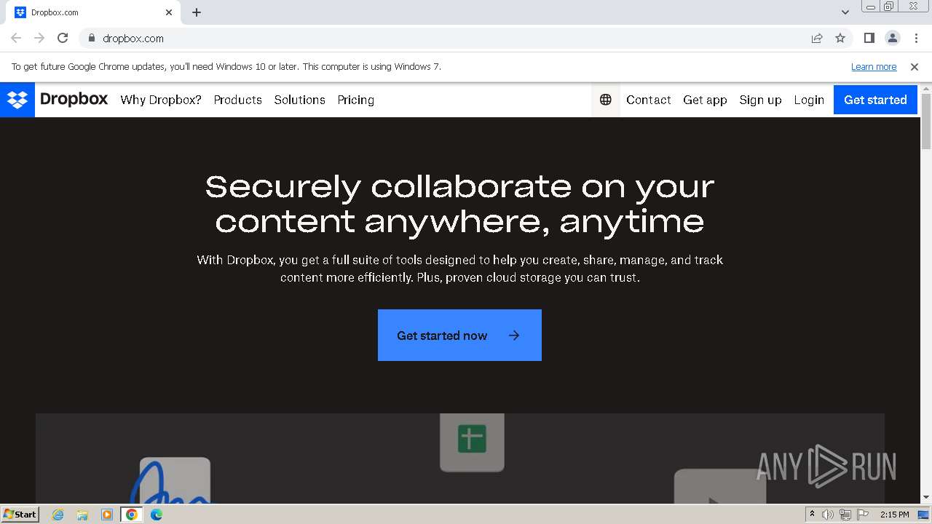
Task: Bookmark this page with the star icon
Action: (840, 38)
